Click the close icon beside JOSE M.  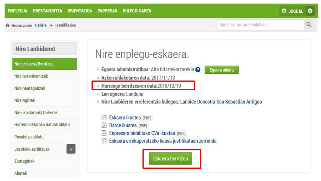point(310,11)
